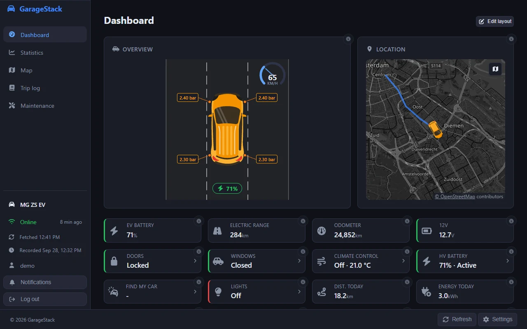Expand the Climate Control tile chevron
Screen dimensions: 527x329
pyautogui.click(x=403, y=261)
